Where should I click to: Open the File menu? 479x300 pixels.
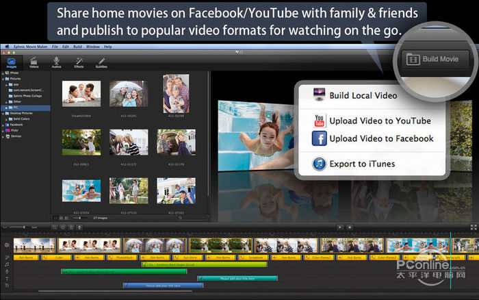coord(55,47)
